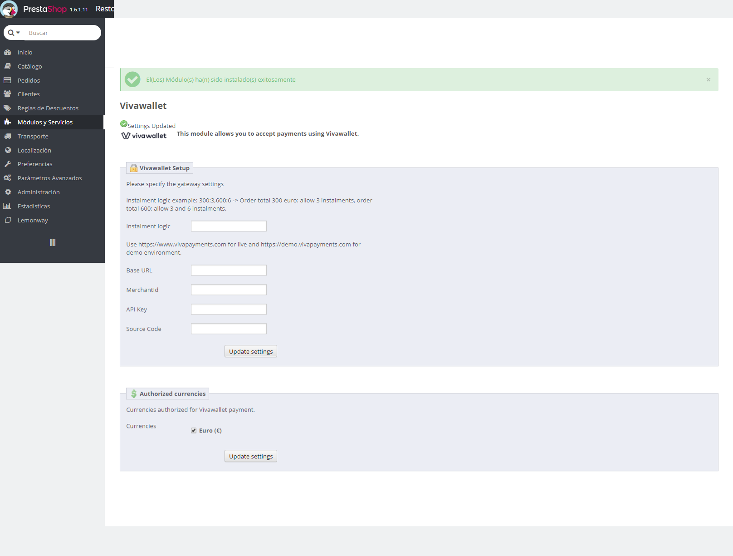This screenshot has width=733, height=556.
Task: Click the PrestaShop brand name
Action: click(45, 9)
